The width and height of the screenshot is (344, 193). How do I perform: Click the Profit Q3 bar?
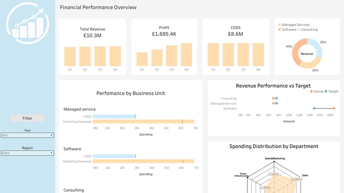coord(171,56)
